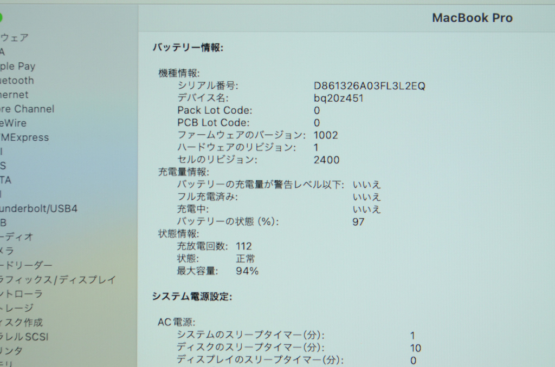Click the cell revision value 2400
555x367 pixels.
click(327, 160)
